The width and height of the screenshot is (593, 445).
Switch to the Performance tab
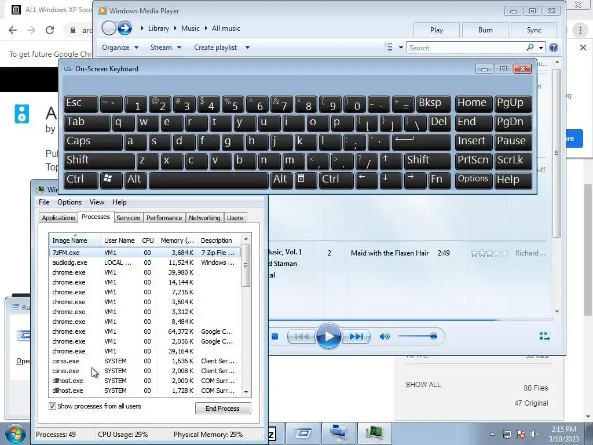pyautogui.click(x=164, y=218)
